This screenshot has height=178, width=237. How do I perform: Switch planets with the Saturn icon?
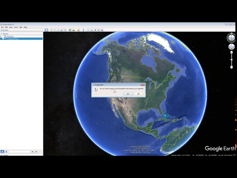(x=79, y=30)
